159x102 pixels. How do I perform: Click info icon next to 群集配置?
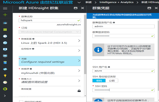click(x=33, y=39)
